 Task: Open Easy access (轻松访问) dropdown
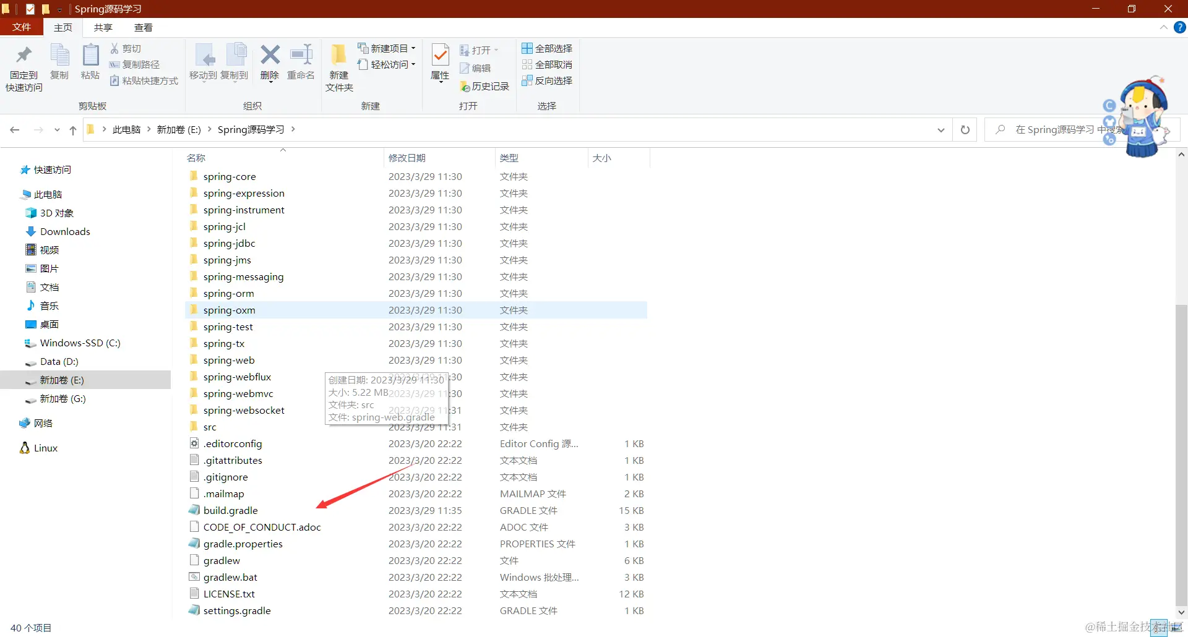pyautogui.click(x=387, y=64)
